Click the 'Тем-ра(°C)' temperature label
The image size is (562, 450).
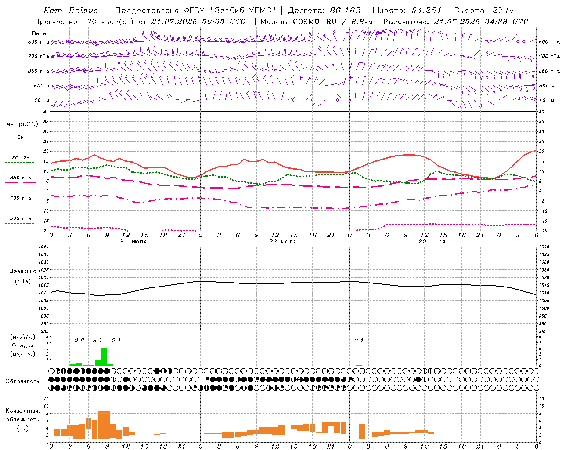point(21,124)
